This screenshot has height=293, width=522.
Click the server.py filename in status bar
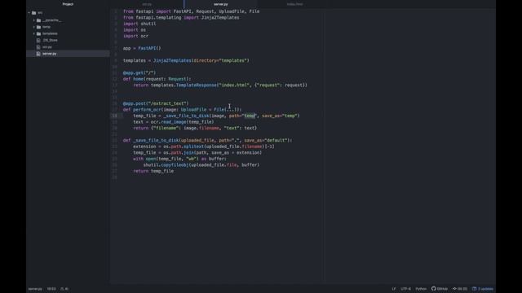[x=35, y=289]
